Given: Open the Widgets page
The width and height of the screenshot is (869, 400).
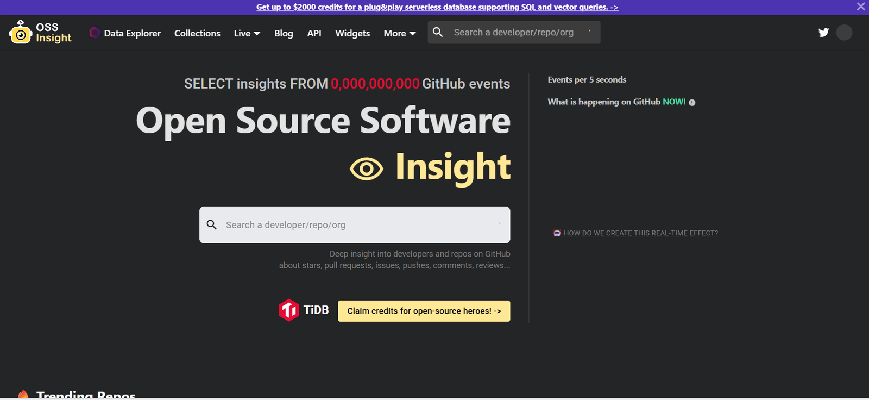Looking at the screenshot, I should [352, 33].
